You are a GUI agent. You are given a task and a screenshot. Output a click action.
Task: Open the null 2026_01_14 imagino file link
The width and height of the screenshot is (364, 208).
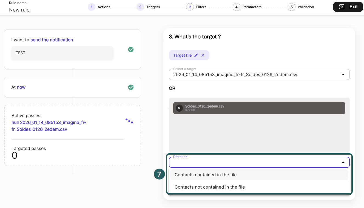pyautogui.click(x=49, y=126)
